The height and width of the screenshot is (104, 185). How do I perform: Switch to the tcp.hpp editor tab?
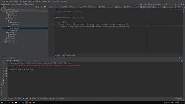point(119,7)
